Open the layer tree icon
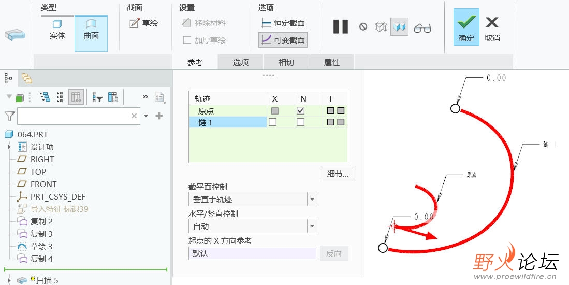The image size is (569, 285). click(26, 78)
